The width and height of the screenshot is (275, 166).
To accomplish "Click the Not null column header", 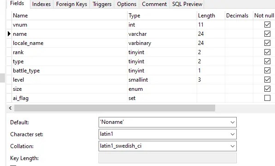I will pos(264,16).
